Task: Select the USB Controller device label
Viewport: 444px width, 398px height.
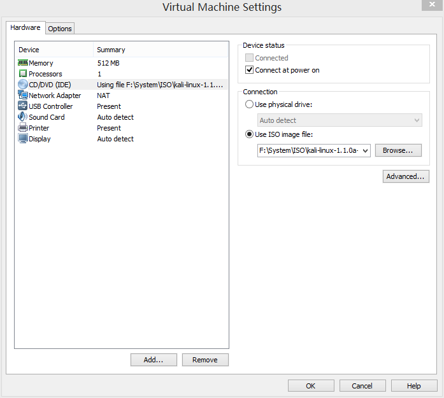Action: click(51, 106)
